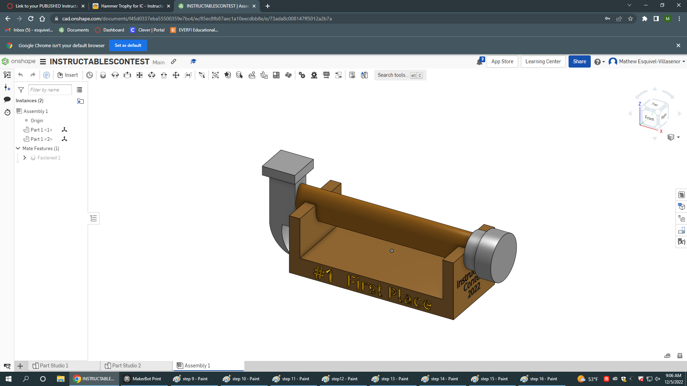Click the Insert parts button
This screenshot has width=687, height=386.
coord(68,75)
